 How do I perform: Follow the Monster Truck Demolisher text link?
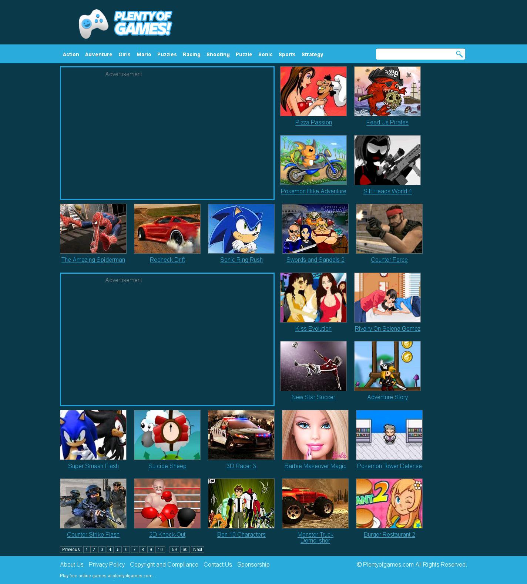[x=315, y=538]
